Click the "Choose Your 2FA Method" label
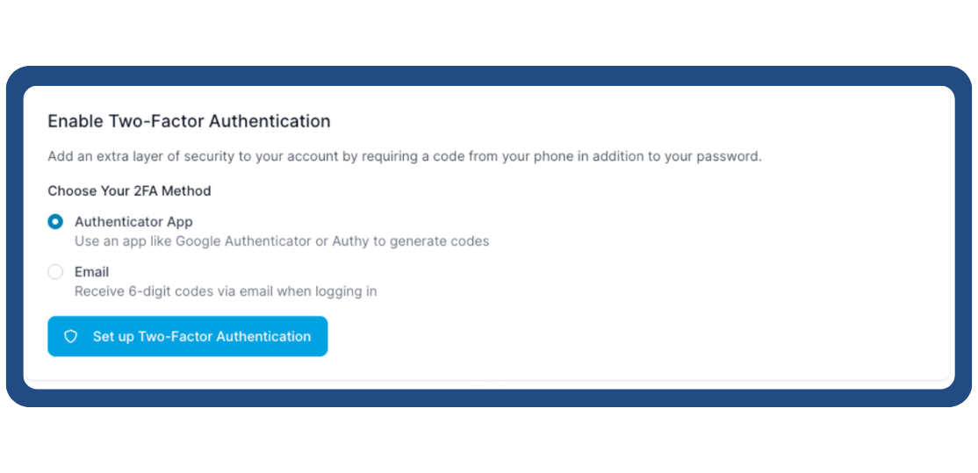Viewport: 978px width, 473px height. point(129,190)
